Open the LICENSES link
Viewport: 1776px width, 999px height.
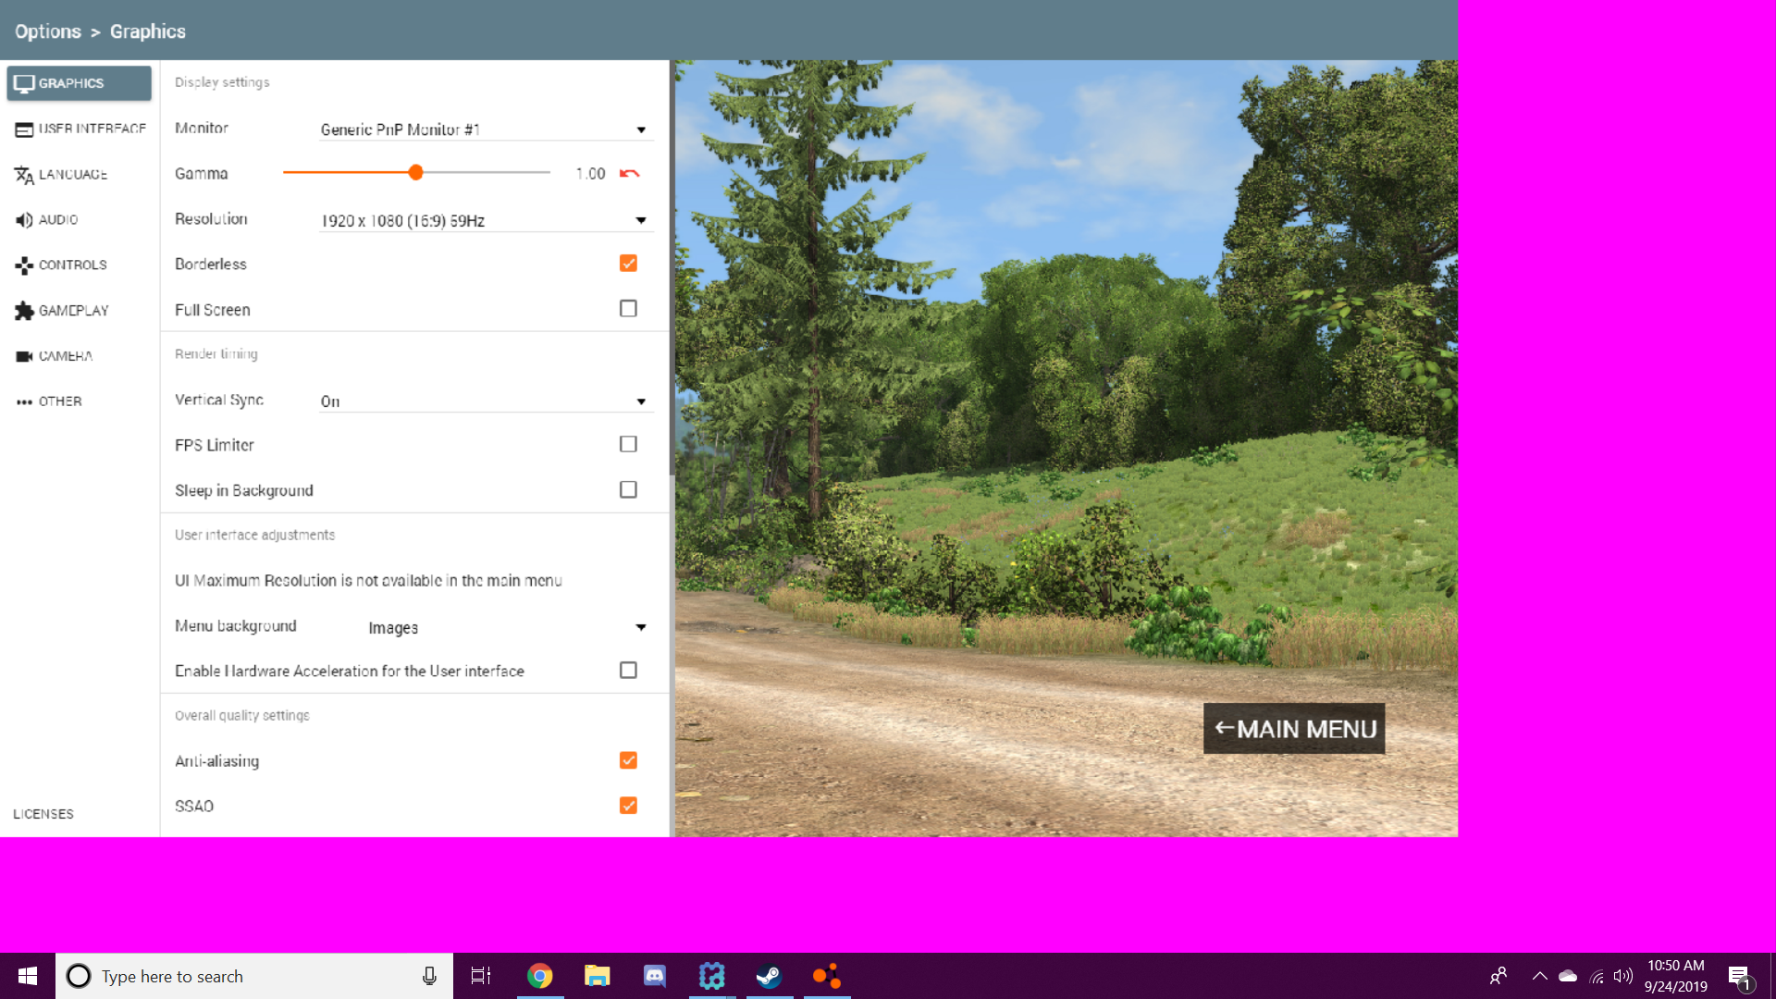43,814
